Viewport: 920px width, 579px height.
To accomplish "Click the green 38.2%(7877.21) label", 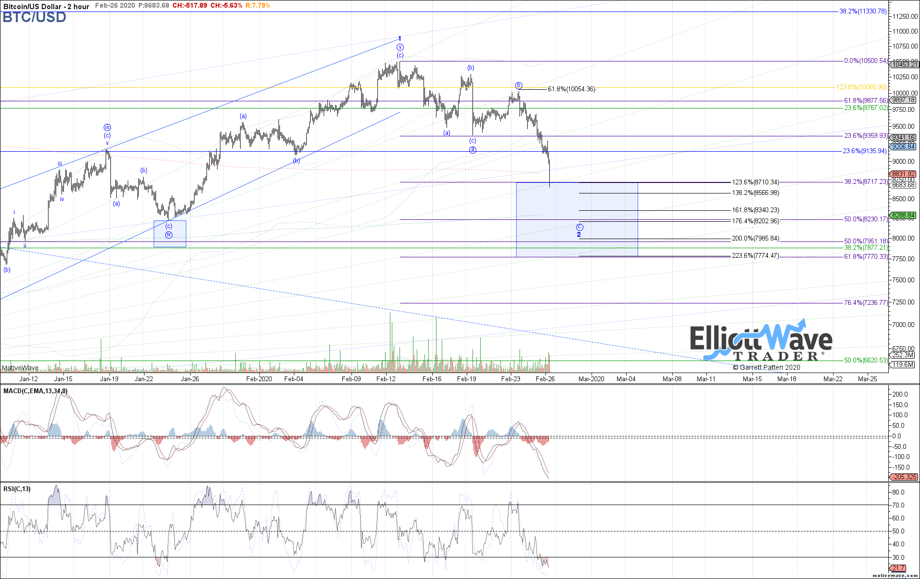I will [x=866, y=248].
